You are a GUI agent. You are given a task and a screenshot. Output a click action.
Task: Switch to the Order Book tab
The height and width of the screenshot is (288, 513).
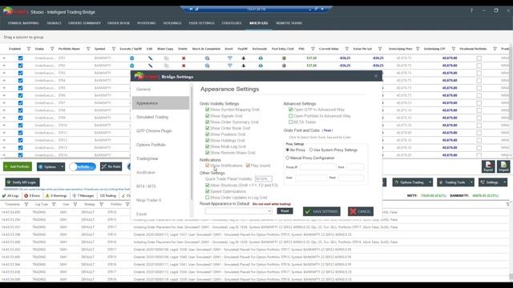[x=119, y=23]
